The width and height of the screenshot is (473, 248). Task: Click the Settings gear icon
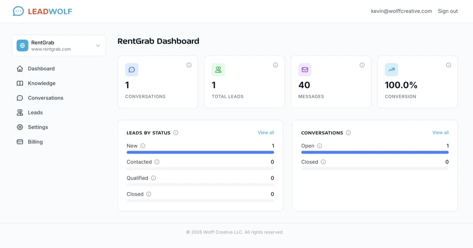click(x=20, y=127)
